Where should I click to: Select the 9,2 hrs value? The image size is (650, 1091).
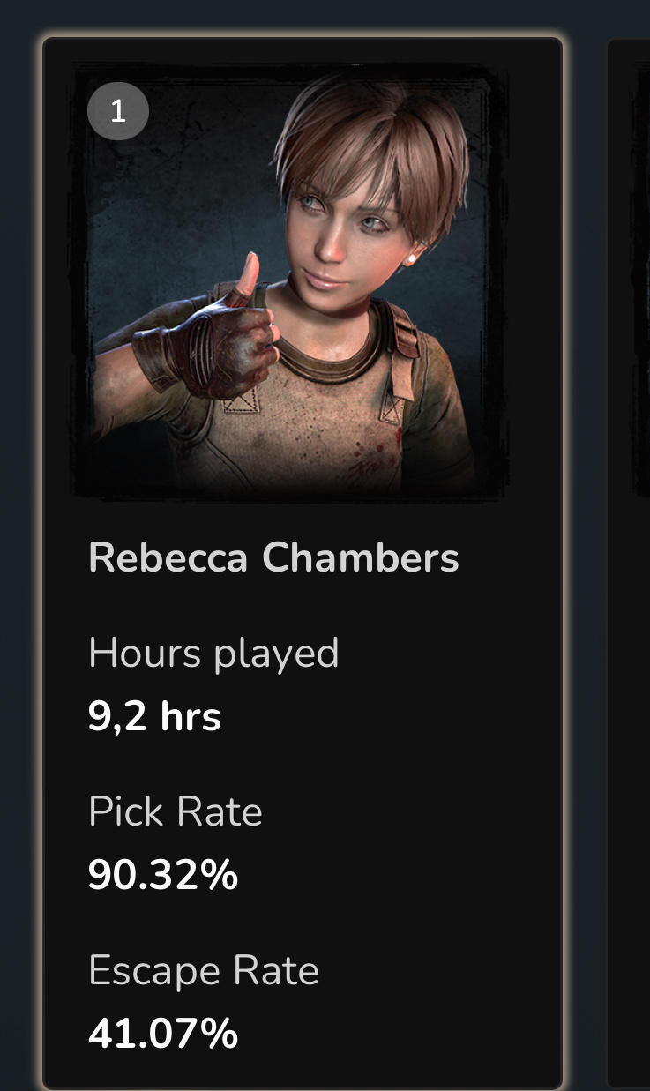pos(154,717)
